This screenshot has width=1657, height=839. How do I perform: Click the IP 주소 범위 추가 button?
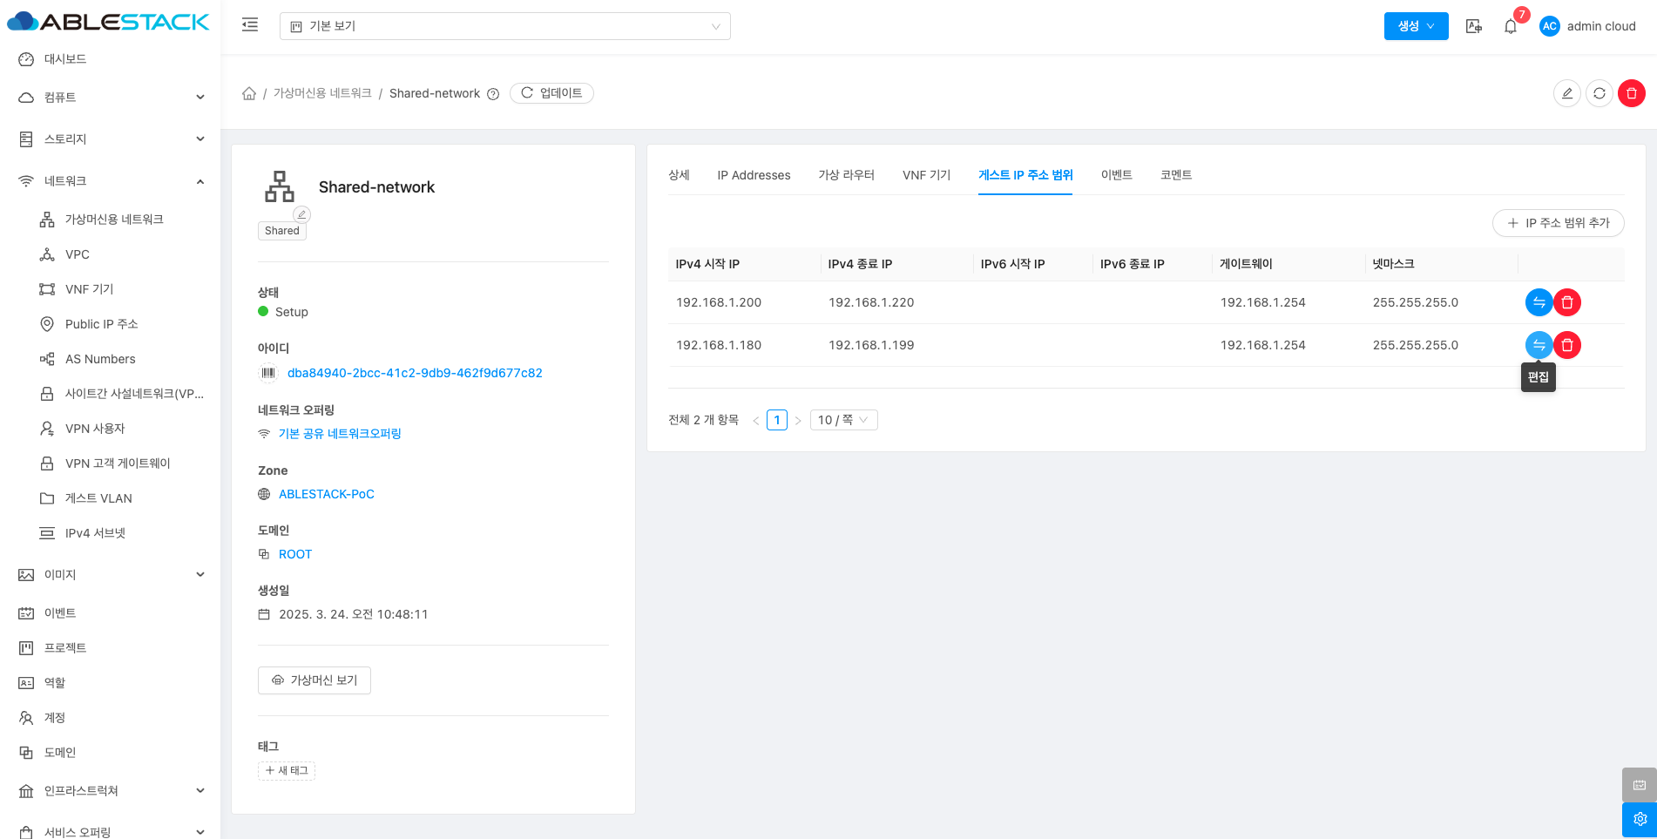coord(1558,223)
